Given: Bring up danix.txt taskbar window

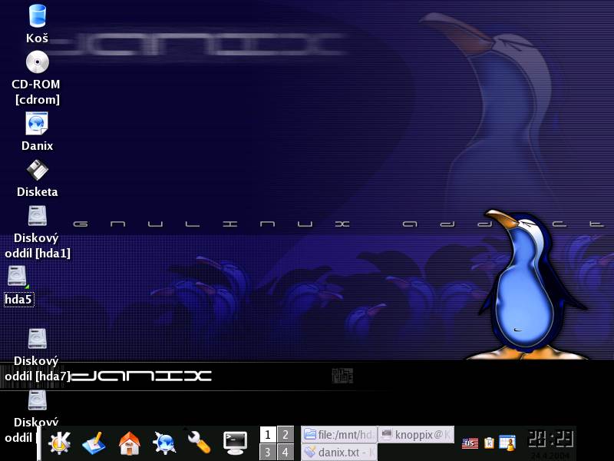Looking at the screenshot, I should pyautogui.click(x=338, y=452).
